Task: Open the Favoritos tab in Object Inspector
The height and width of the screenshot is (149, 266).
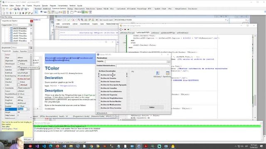Action: (x=23, y=51)
